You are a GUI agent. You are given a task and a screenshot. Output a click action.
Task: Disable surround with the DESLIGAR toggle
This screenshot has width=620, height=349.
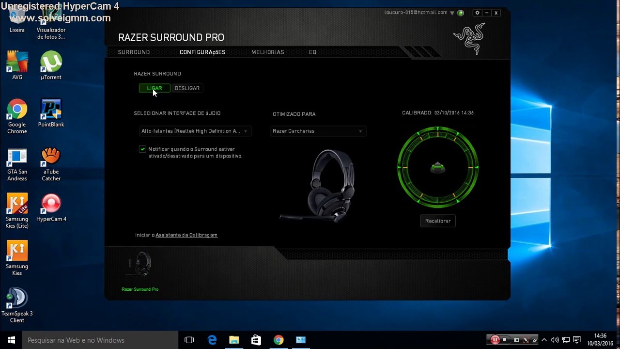(187, 88)
